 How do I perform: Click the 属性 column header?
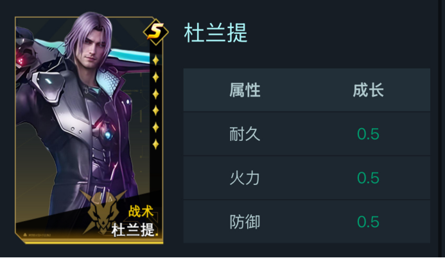245,90
